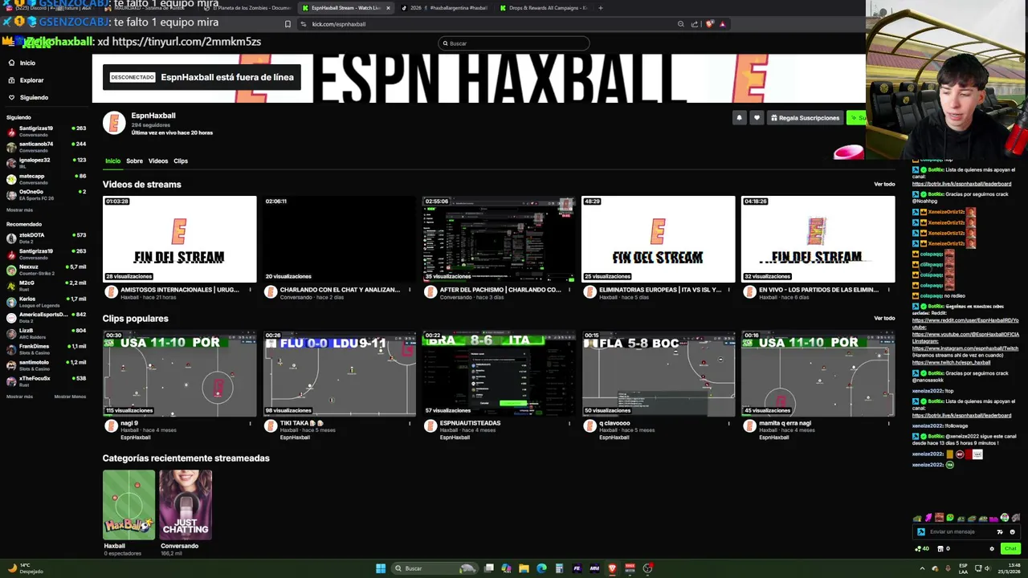Open options menu for TIKI TAKA clip

click(x=410, y=423)
